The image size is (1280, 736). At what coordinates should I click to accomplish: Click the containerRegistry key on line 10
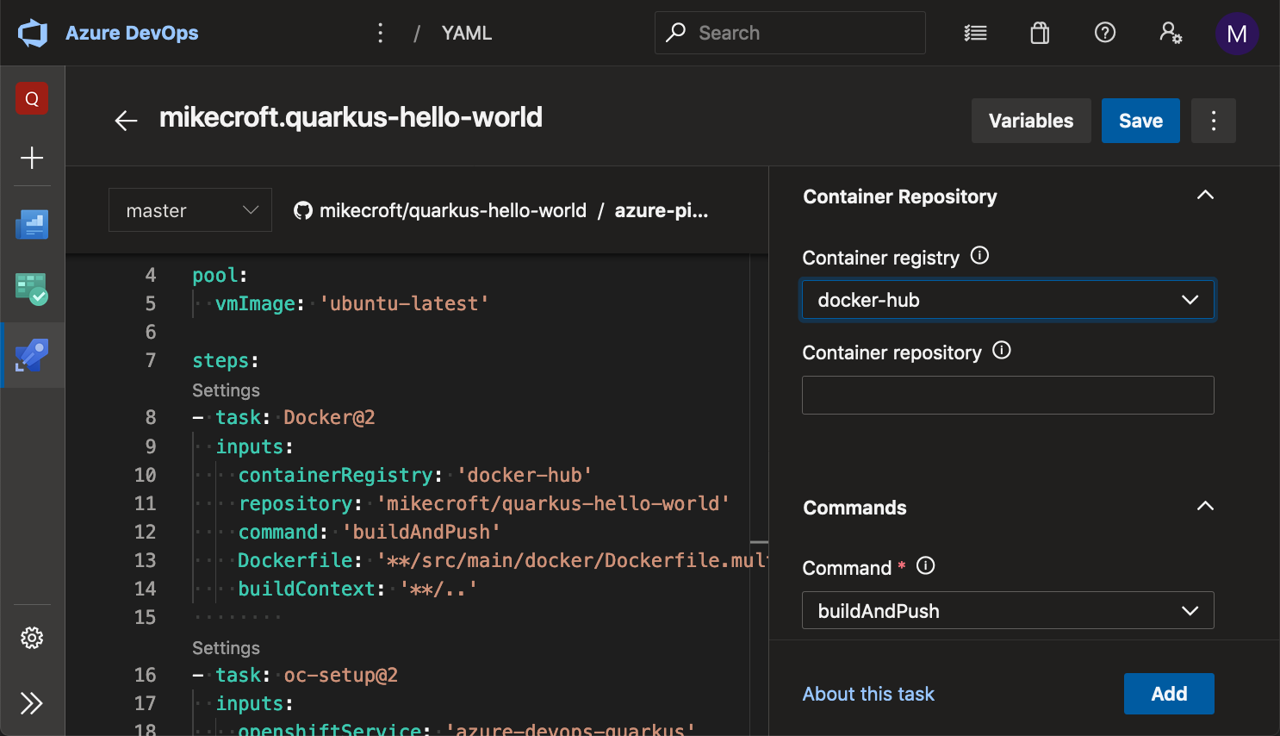pos(336,475)
